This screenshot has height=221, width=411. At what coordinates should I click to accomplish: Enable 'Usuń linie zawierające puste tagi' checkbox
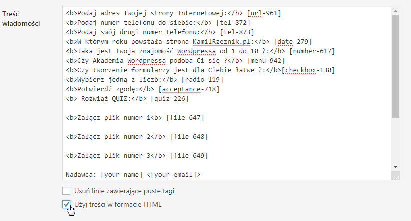[x=66, y=191]
